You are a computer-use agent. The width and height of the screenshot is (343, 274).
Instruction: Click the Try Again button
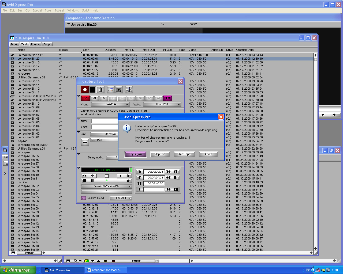point(136,154)
